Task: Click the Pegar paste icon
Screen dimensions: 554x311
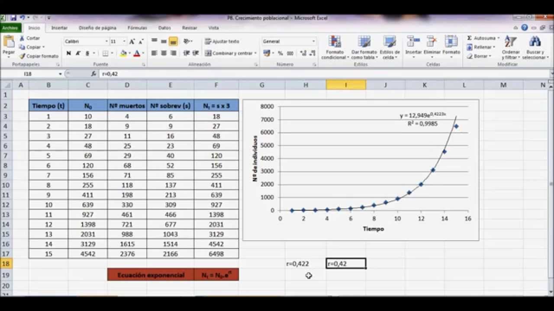Action: [8, 42]
